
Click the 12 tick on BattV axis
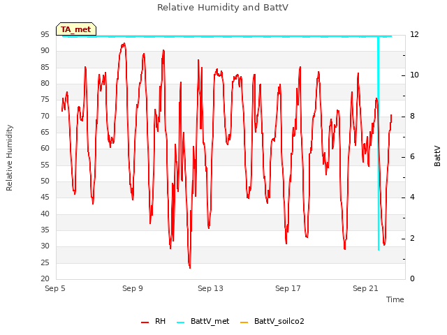coord(414,34)
